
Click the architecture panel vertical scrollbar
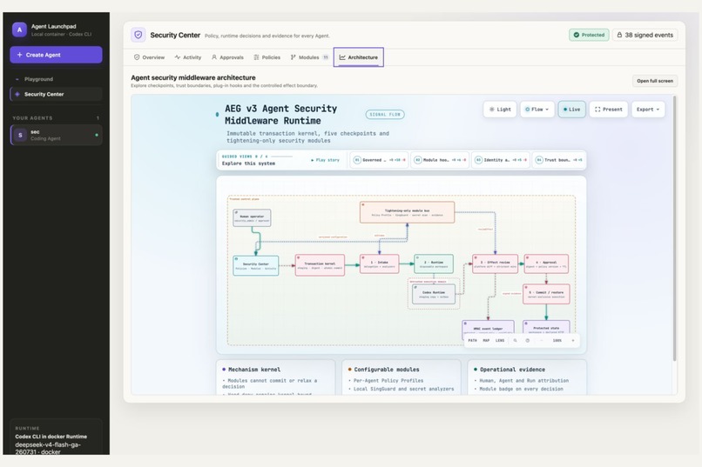click(x=674, y=228)
